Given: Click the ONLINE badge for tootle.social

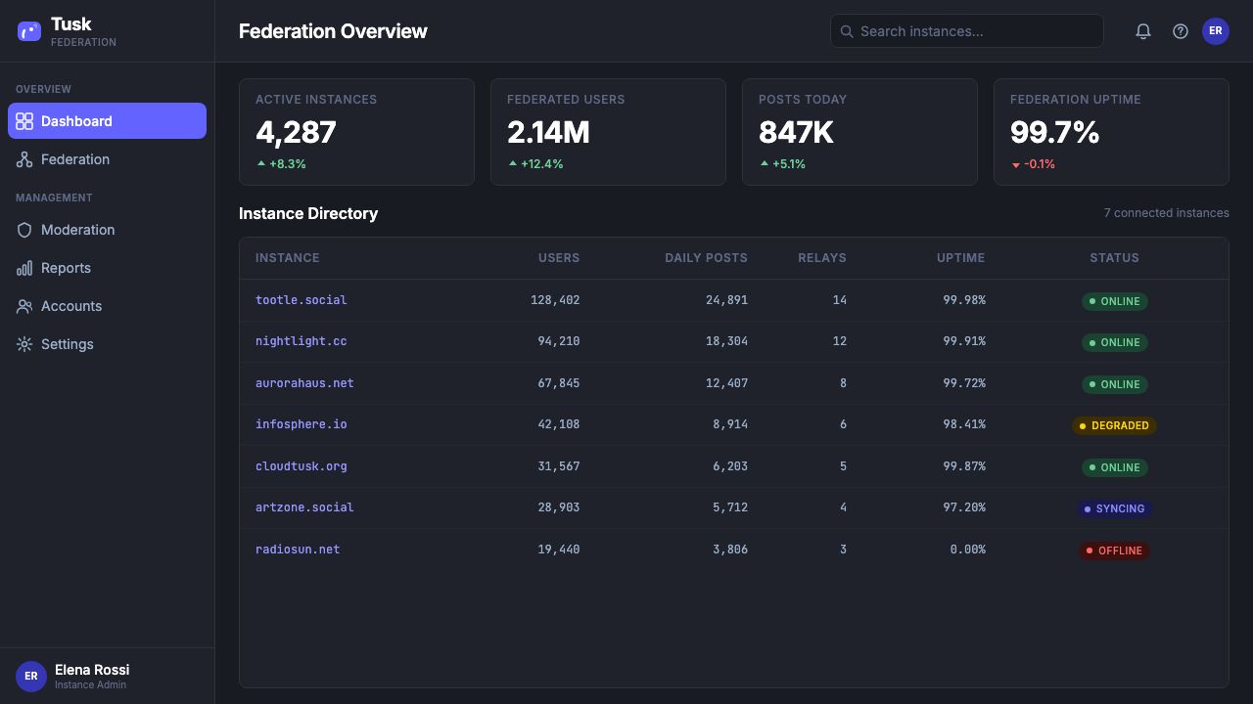Looking at the screenshot, I should coord(1115,301).
